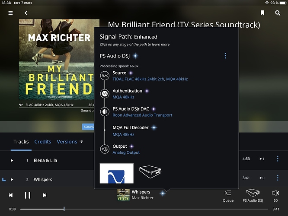Image resolution: width=288 pixels, height=216 pixels.
Task: Click the PS Audio DSJr DAC stage icon
Action: (x=105, y=111)
